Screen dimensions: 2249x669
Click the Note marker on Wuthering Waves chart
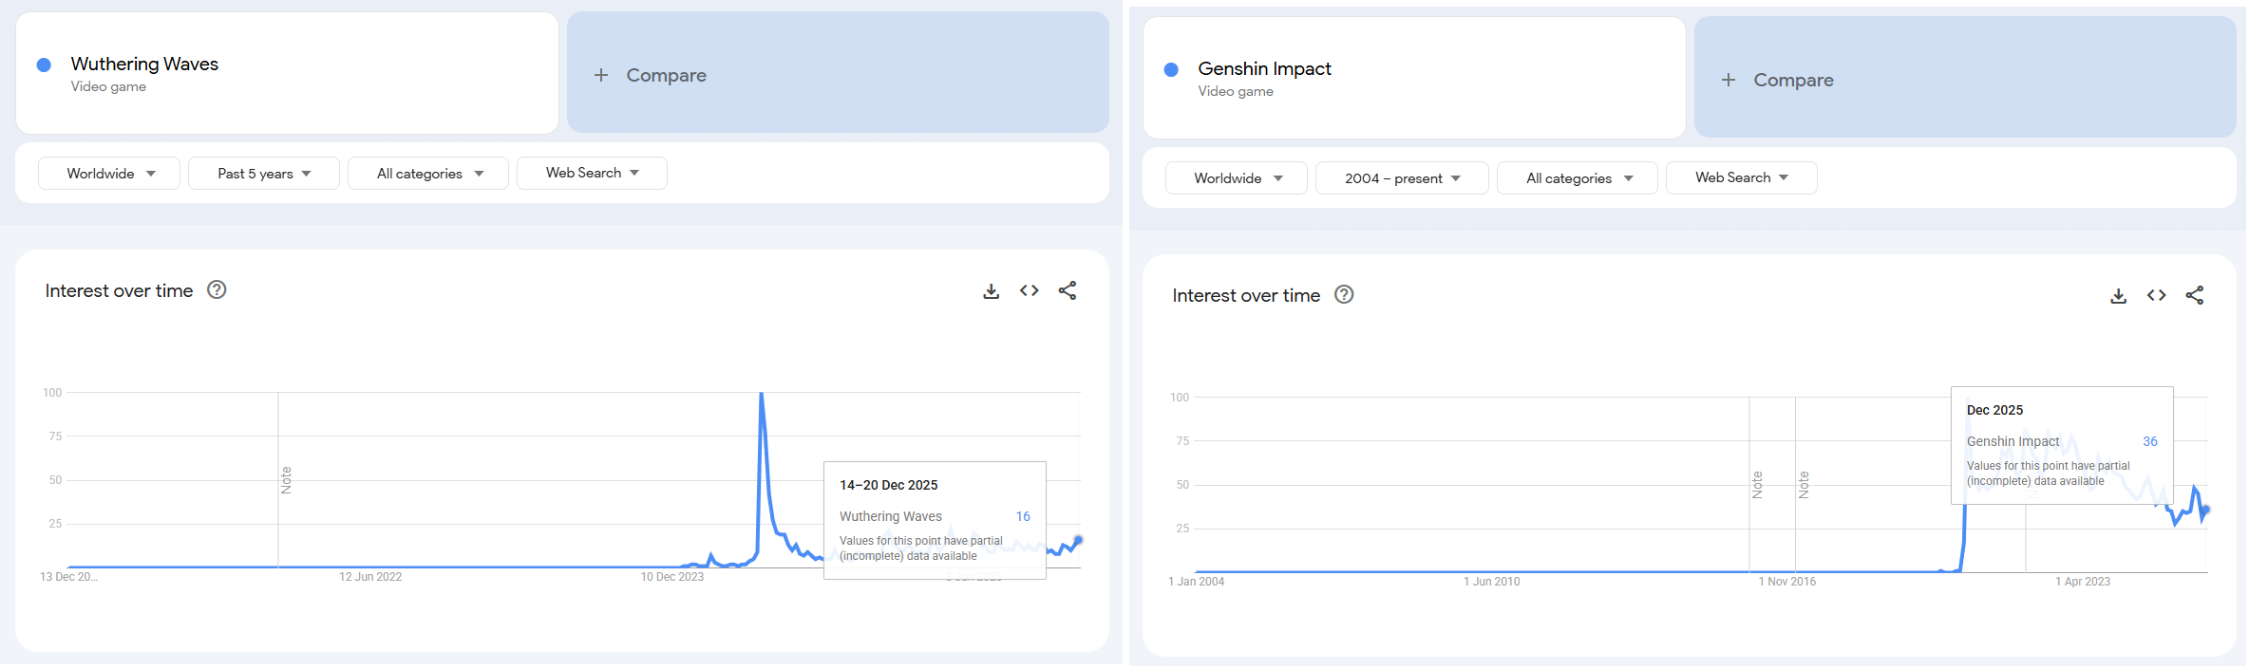[x=286, y=480]
